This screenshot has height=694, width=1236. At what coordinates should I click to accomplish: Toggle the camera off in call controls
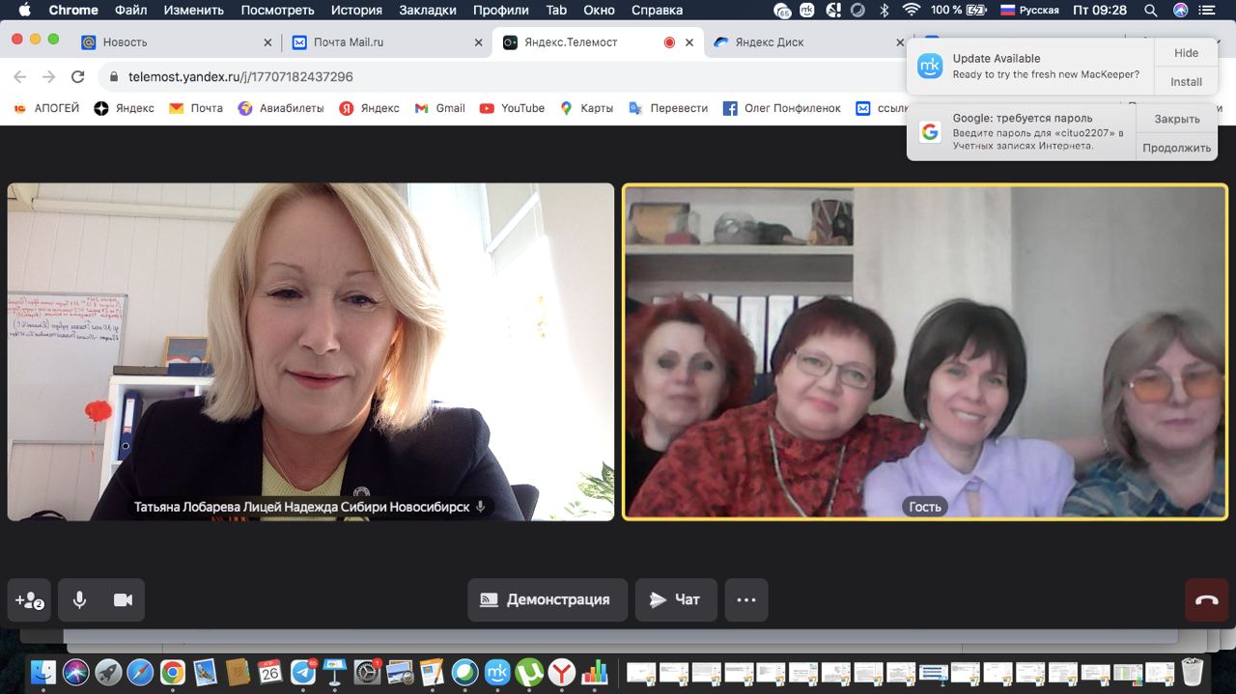tap(123, 599)
